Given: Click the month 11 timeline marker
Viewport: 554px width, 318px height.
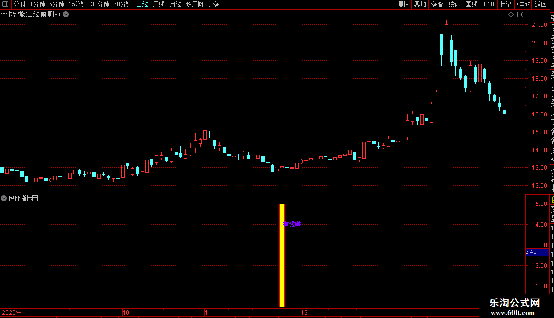Looking at the screenshot, I should pyautogui.click(x=208, y=312).
